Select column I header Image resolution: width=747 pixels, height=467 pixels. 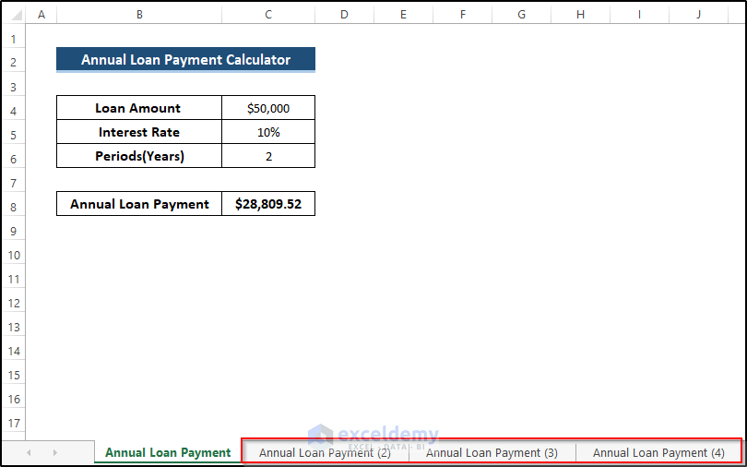[x=640, y=15]
